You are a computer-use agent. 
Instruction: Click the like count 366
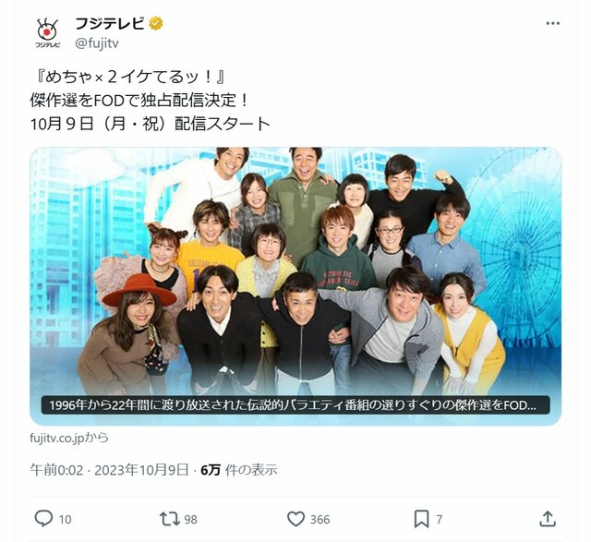click(x=320, y=520)
